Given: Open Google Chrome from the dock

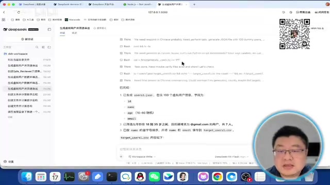Looking at the screenshot, I should pyautogui.click(x=218, y=177).
